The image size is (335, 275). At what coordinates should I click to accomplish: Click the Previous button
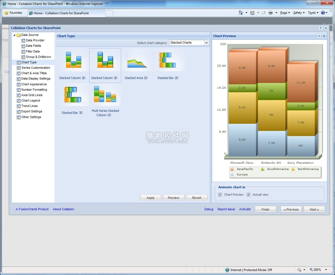[x=291, y=209]
